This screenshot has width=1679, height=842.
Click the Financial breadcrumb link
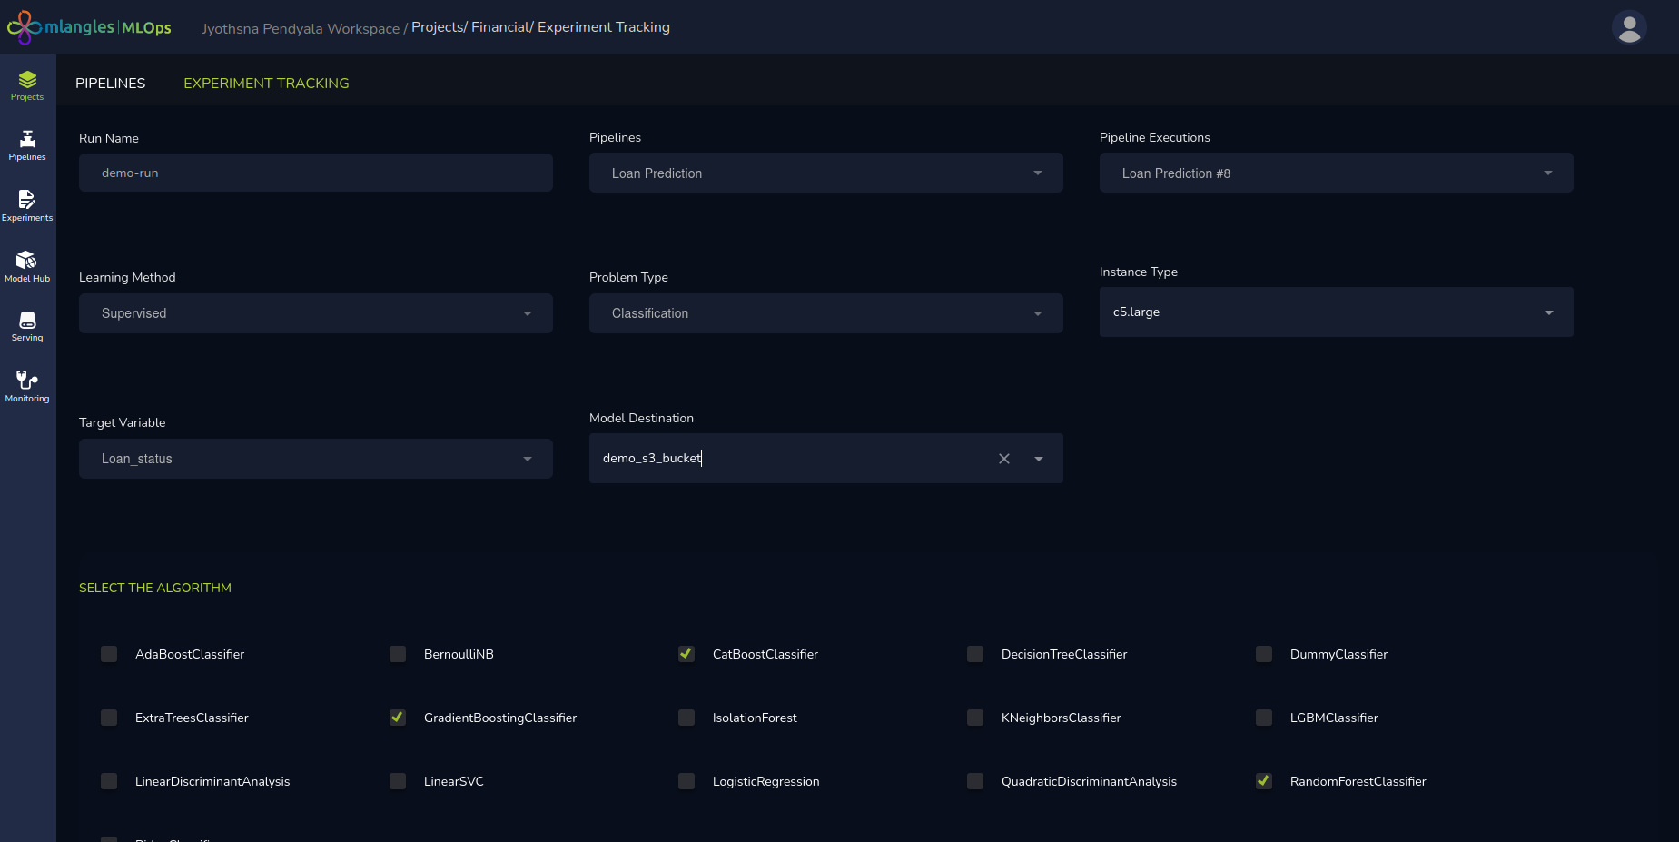[500, 27]
